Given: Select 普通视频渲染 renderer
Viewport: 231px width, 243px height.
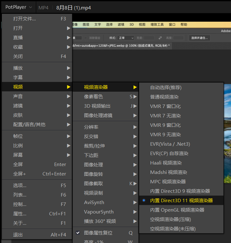Looking at the screenshot, I should (x=181, y=97).
